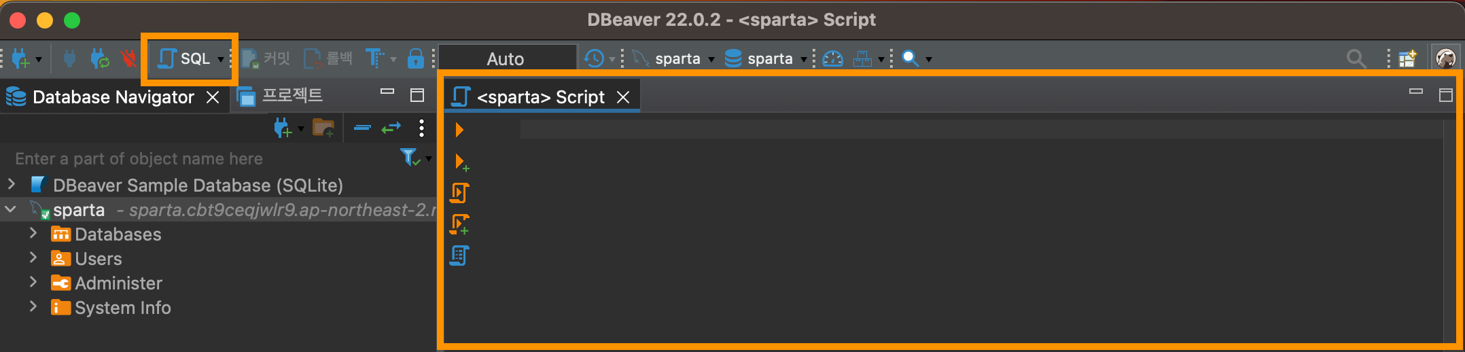Screen dimensions: 1465x352
Task: Click the DBeaver perspective beaver icon
Action: [x=1446, y=59]
